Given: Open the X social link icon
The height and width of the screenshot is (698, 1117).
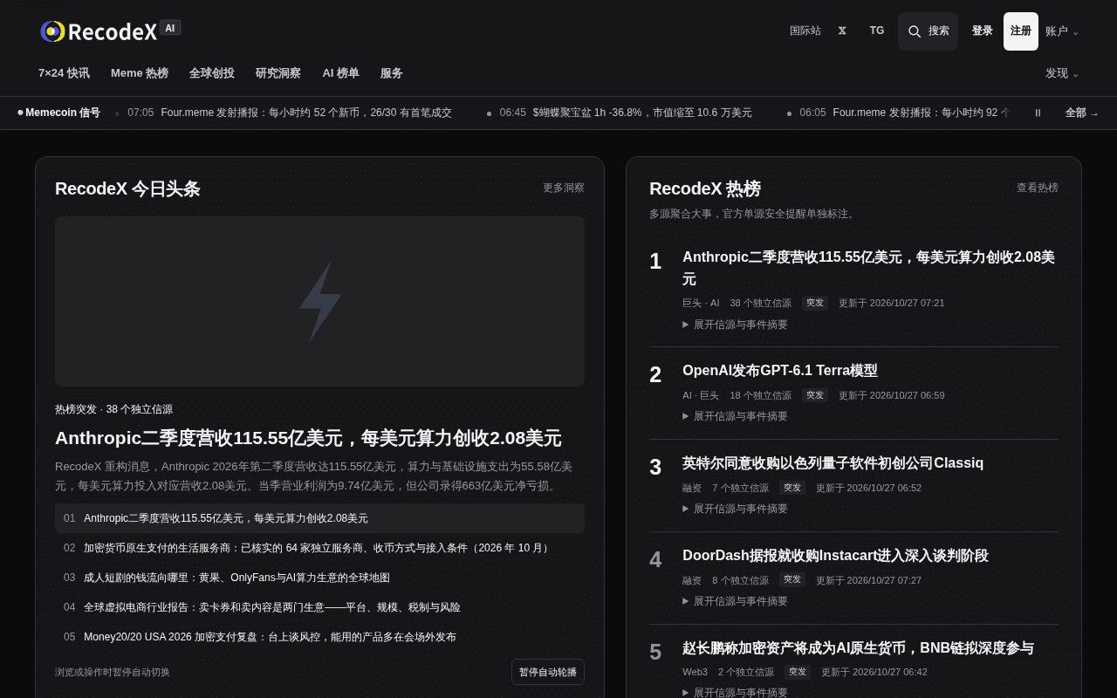Looking at the screenshot, I should click(842, 31).
